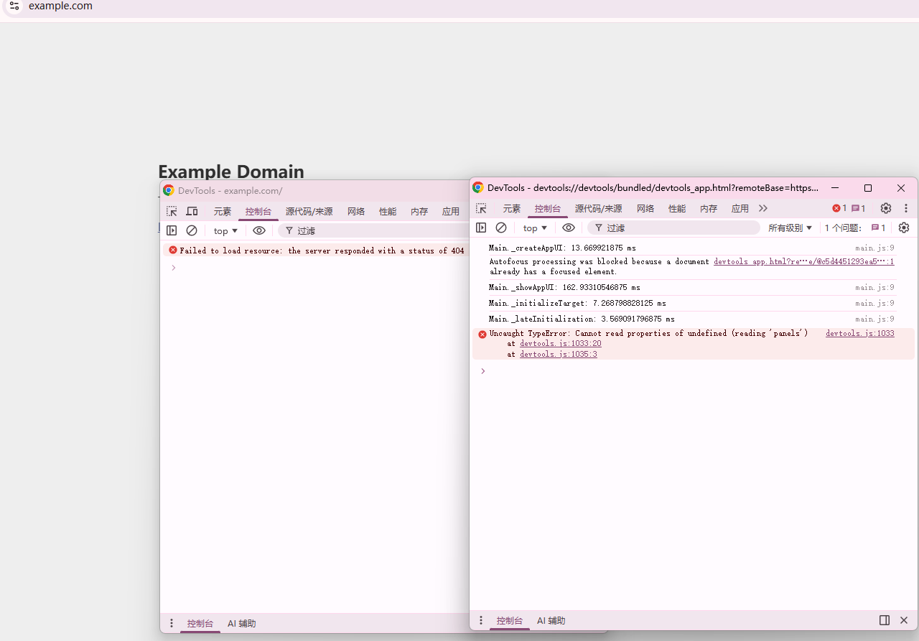Open 性能 tab in front DevTools
The height and width of the screenshot is (641, 919).
(x=677, y=208)
